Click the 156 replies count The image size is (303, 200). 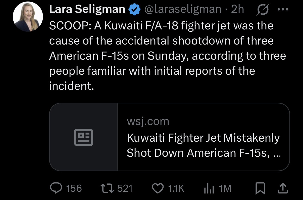coord(74,188)
